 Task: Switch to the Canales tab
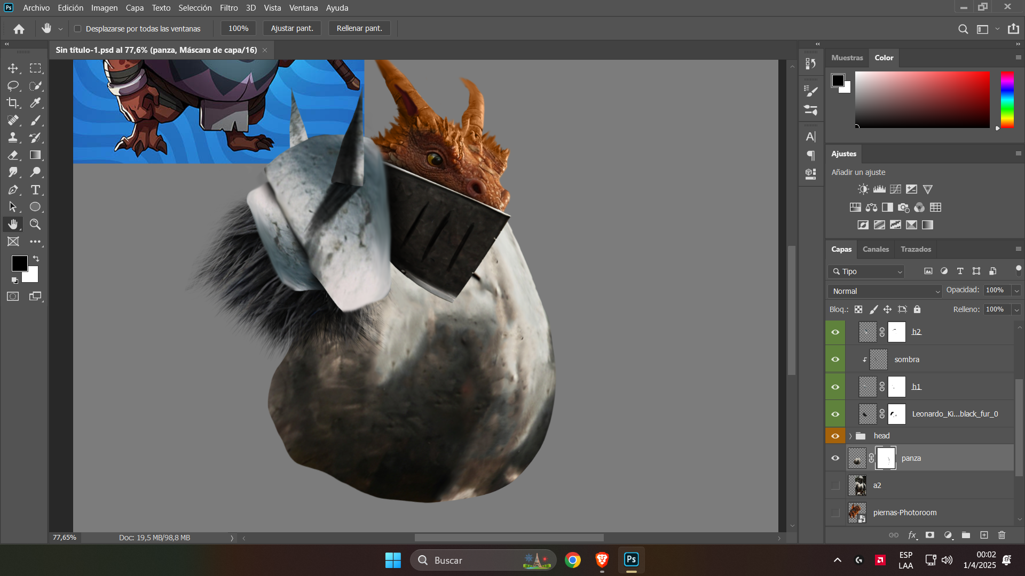[x=876, y=249]
